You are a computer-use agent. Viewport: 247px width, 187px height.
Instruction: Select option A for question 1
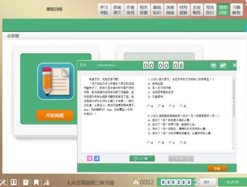point(148,106)
